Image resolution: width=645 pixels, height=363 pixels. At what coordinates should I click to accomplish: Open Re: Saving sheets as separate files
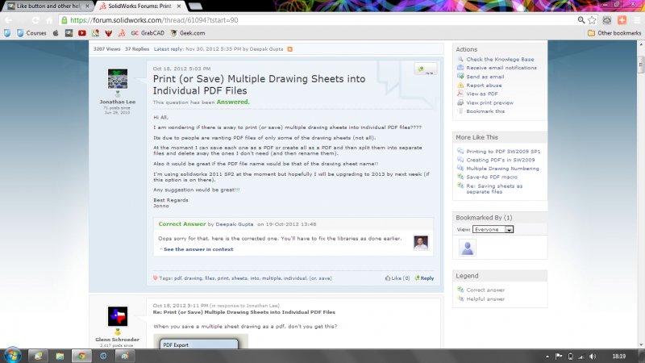coord(494,189)
